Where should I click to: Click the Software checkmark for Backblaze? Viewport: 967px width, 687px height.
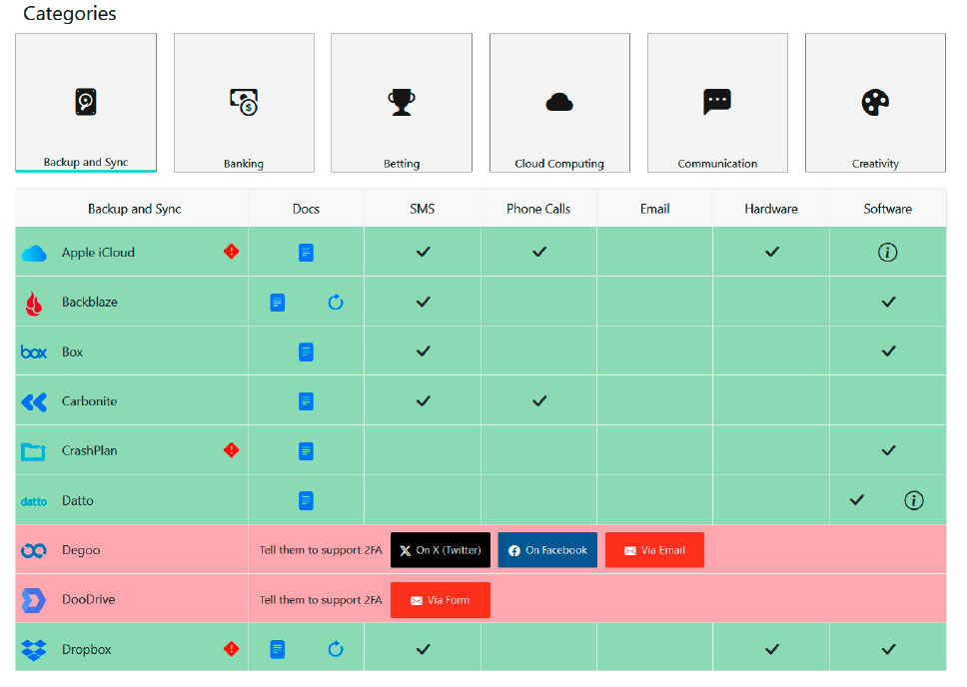coord(889,302)
